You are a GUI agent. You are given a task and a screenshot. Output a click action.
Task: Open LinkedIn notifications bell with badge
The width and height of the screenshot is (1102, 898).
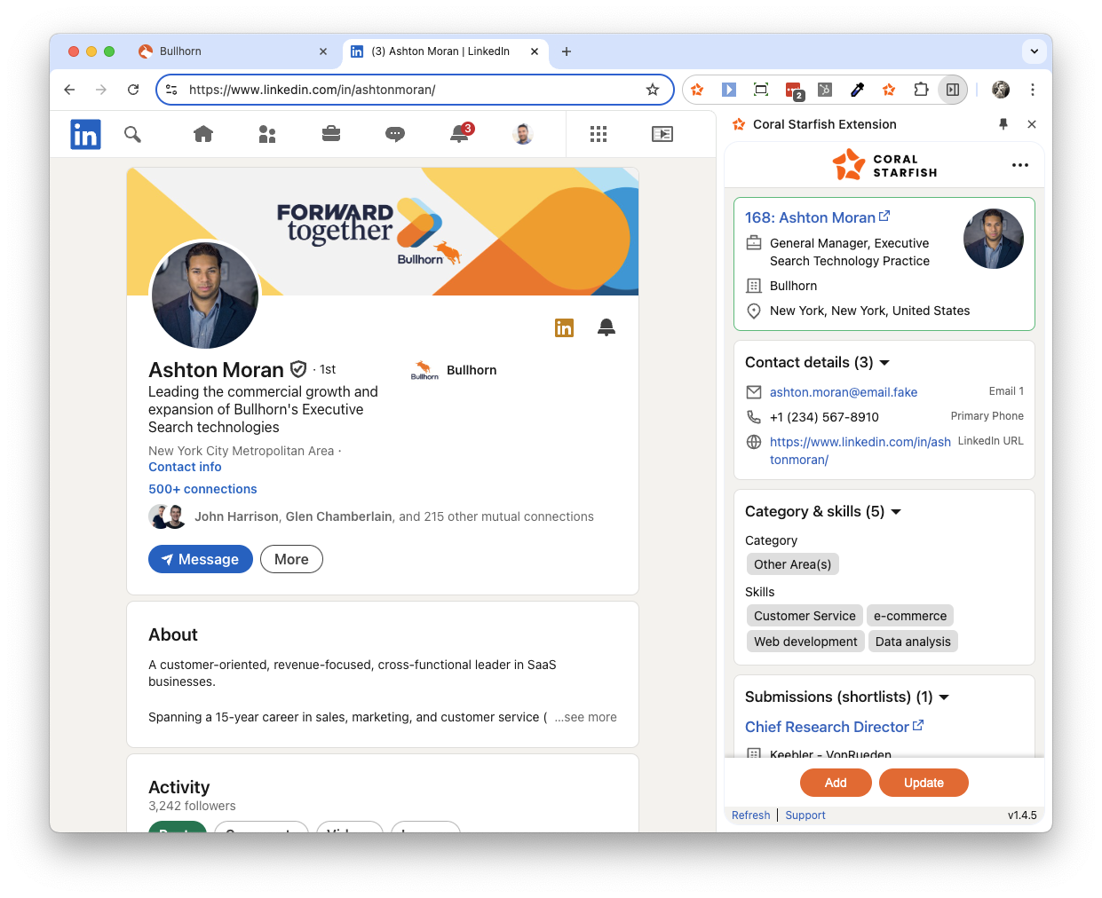pyautogui.click(x=459, y=134)
